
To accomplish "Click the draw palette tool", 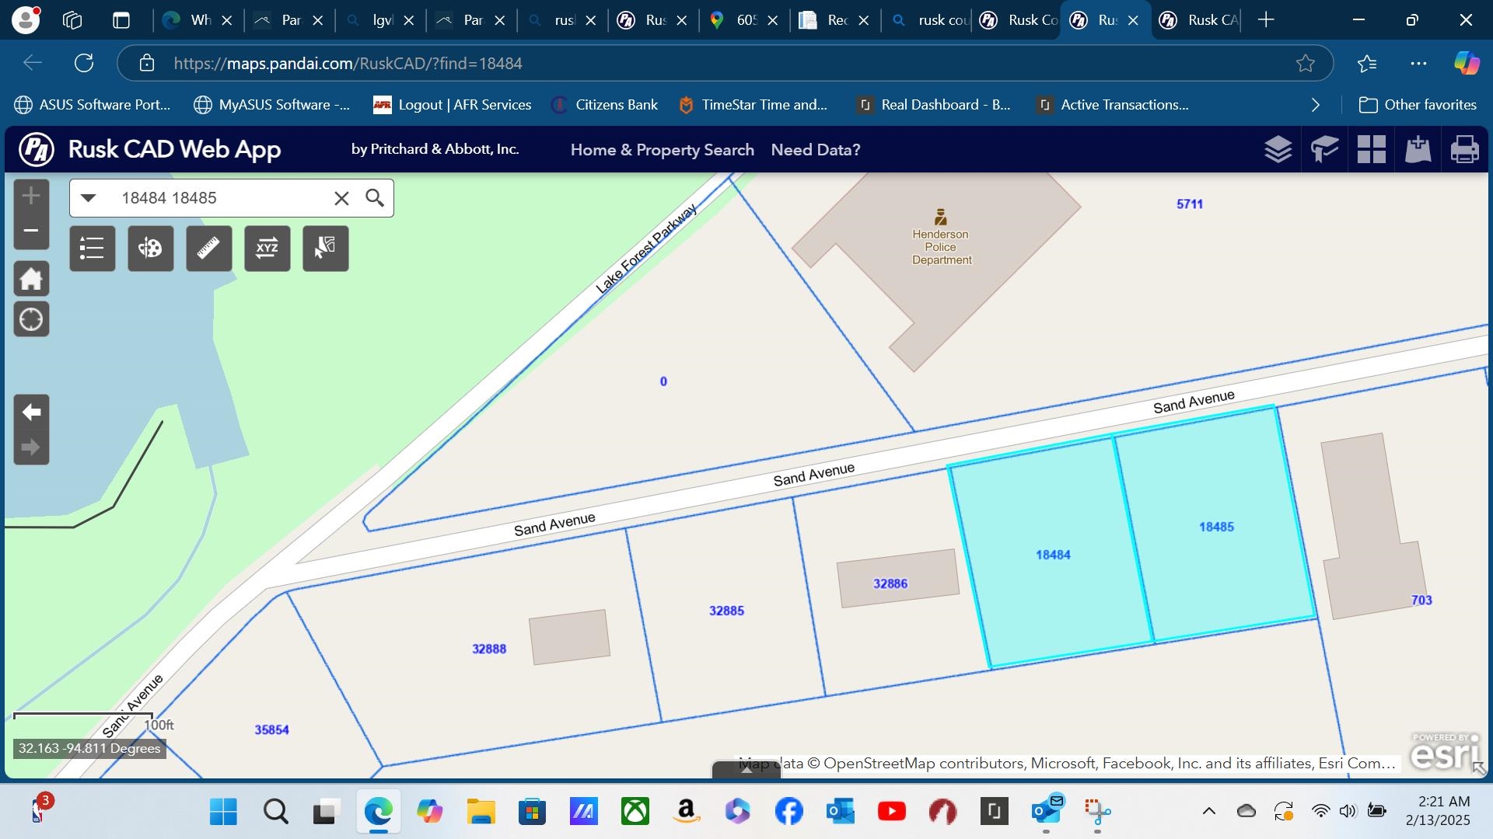I will [x=150, y=249].
